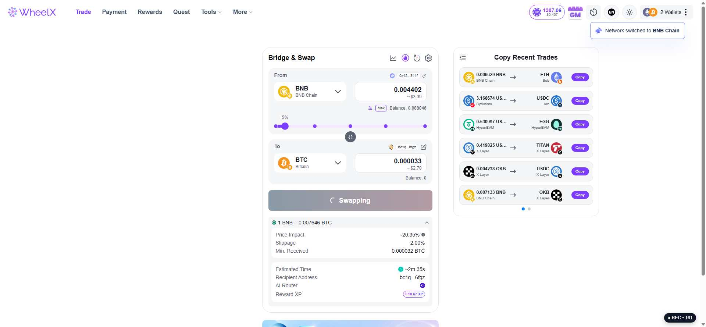Set amount slider to the middle stop

tap(350, 126)
